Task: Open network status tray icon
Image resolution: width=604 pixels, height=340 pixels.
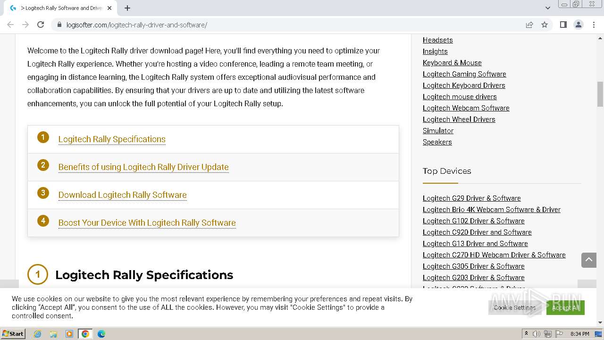Action: pyautogui.click(x=549, y=334)
